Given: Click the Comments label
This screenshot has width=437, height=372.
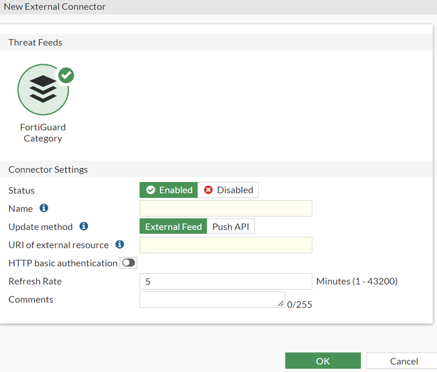Looking at the screenshot, I should click(30, 299).
